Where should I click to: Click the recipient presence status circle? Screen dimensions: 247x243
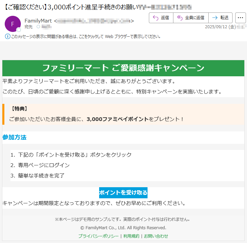(x=38, y=27)
